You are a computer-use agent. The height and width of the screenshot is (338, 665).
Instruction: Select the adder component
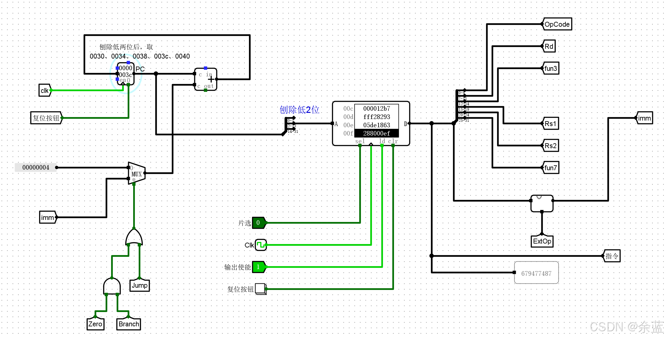pos(206,79)
